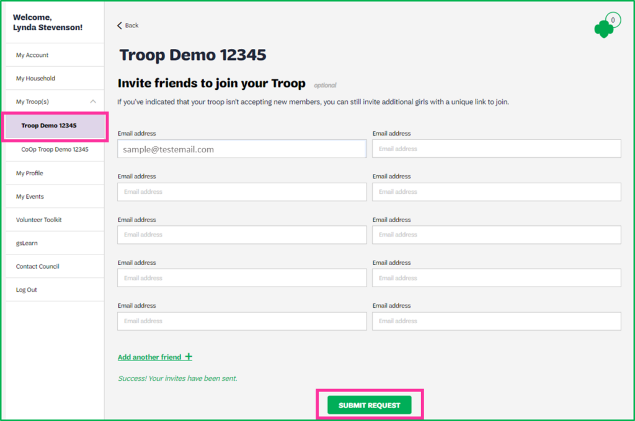Viewport: 635px width, 421px height.
Task: Select CoOp Troop Demo 12345 in sidebar
Action: (55, 150)
